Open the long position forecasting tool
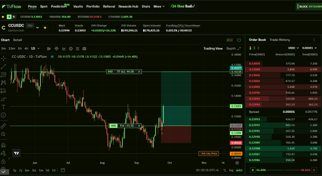 tap(3, 91)
